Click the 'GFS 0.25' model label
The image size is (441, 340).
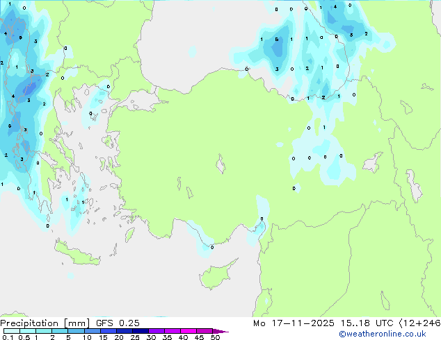point(118,323)
